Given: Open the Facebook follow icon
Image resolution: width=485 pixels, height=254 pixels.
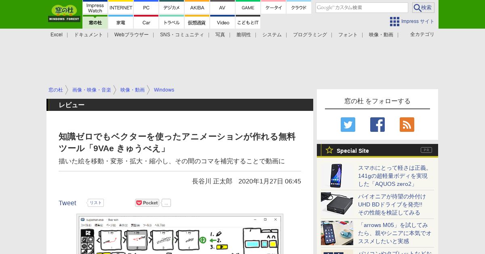Looking at the screenshot, I should click(377, 125).
